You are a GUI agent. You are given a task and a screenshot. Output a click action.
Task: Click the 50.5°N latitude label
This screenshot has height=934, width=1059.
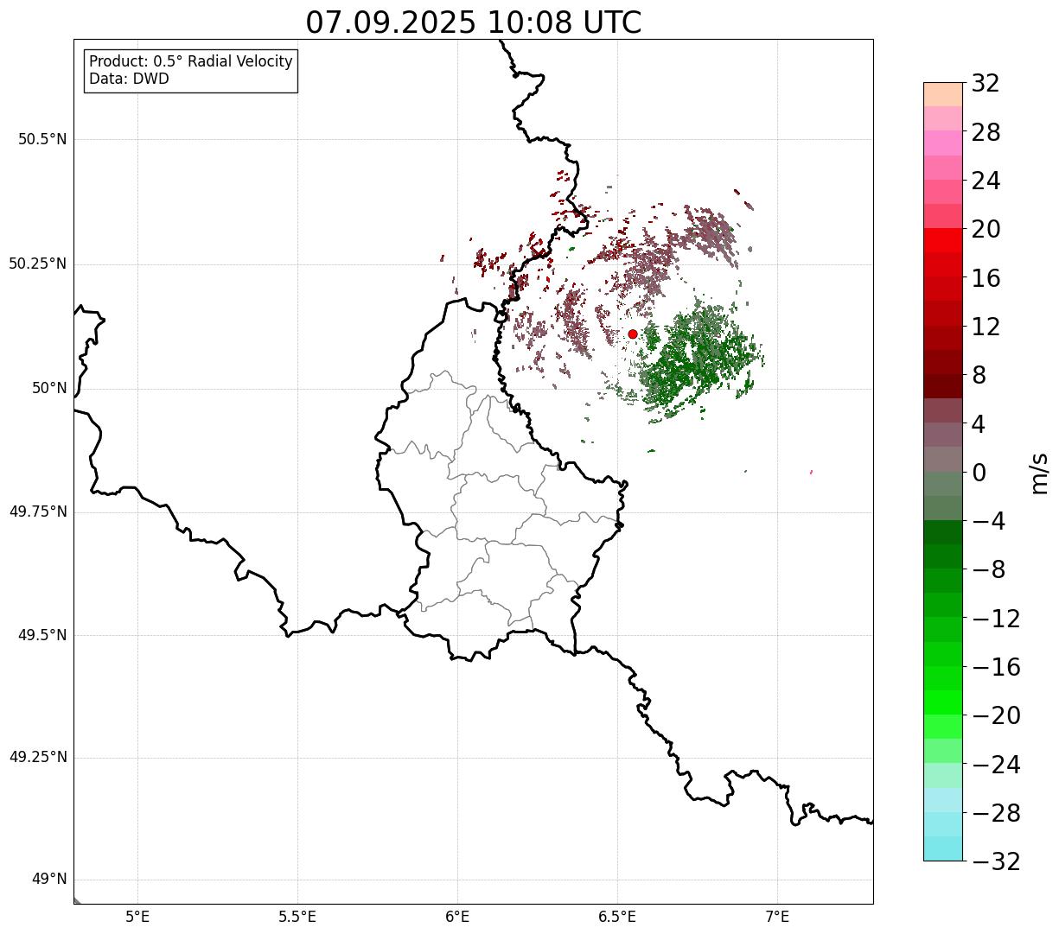pyautogui.click(x=42, y=139)
